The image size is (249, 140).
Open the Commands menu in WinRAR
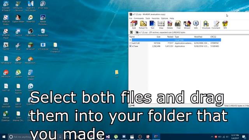(139, 18)
